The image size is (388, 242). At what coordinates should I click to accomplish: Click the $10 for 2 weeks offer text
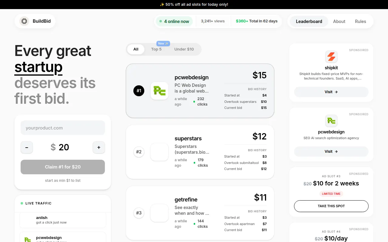(336, 184)
